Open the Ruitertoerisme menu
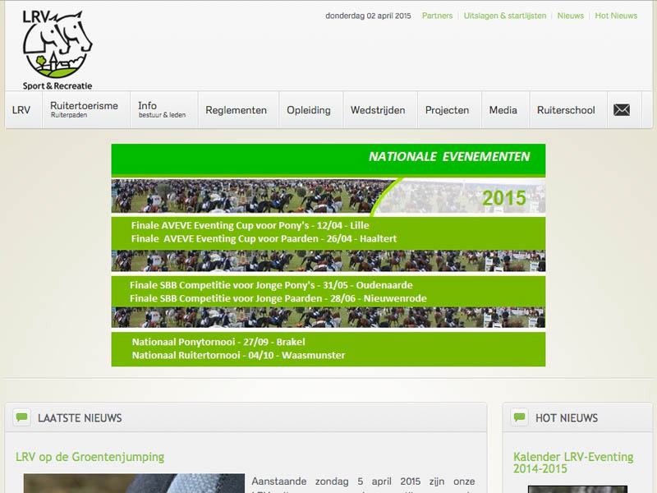 [x=85, y=110]
